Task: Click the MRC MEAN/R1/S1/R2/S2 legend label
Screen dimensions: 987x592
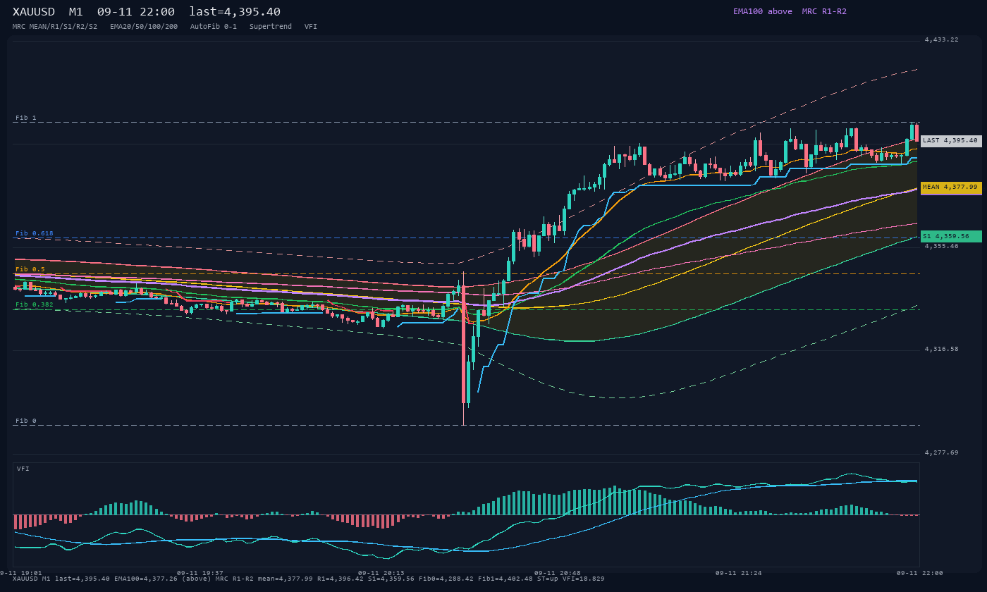Action: 55,27
